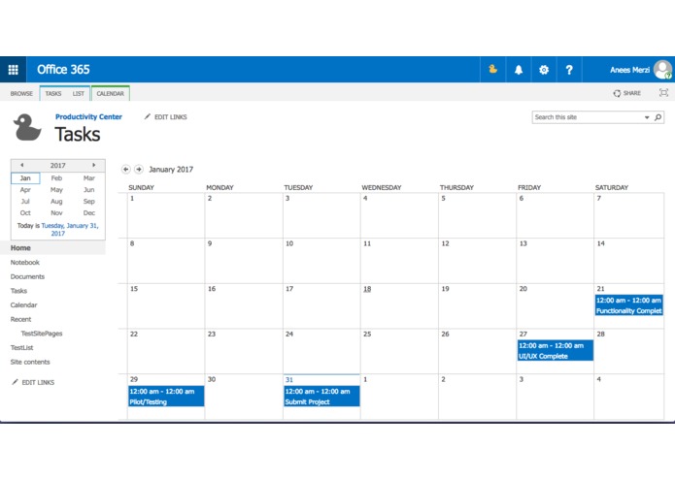Click the Office 365 title
675x479 pixels.
[63, 70]
